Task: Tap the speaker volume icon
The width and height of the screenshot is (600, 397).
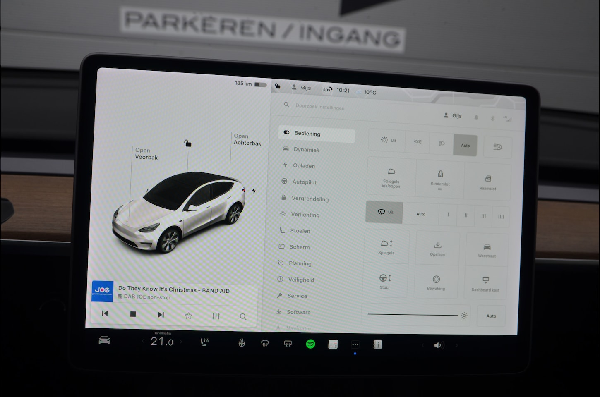Action: (x=438, y=345)
